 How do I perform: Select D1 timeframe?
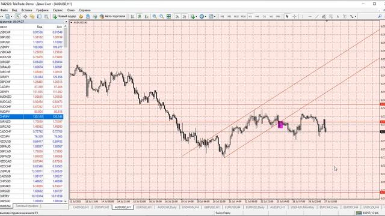tap(264, 16)
